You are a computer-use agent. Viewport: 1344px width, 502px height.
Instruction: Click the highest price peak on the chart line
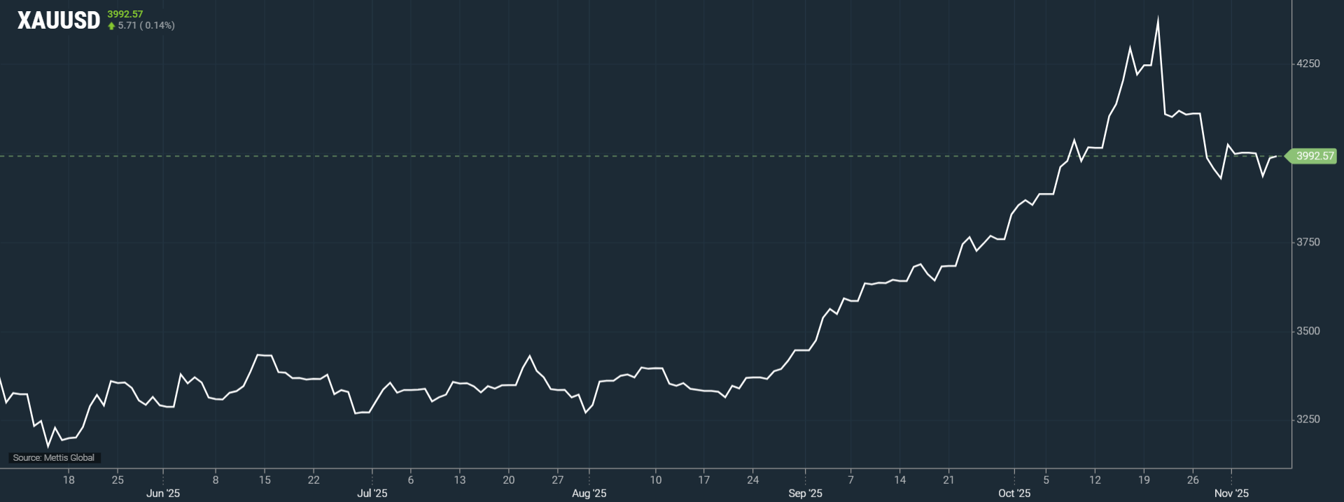[1158, 20]
